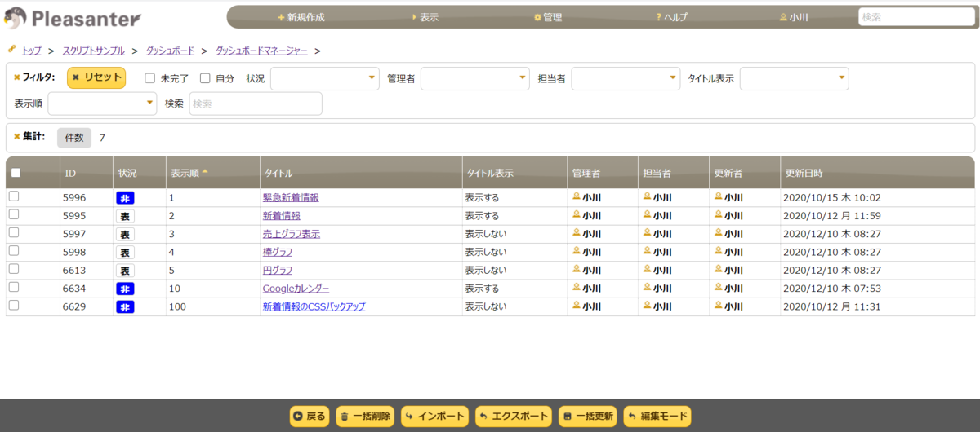The width and height of the screenshot is (980, 432).
Task: Click the インポート button
Action: coord(434,417)
